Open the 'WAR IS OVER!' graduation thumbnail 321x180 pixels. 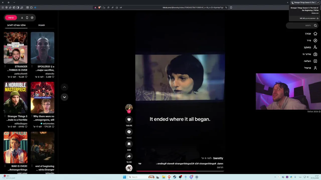(x=16, y=147)
